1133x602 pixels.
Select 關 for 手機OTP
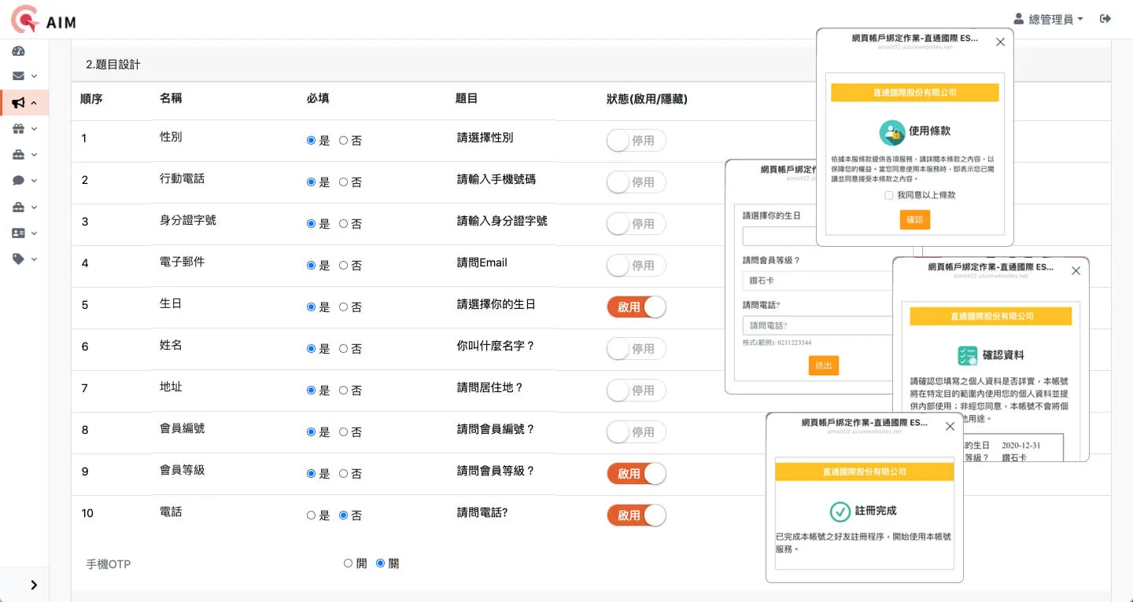(x=381, y=563)
